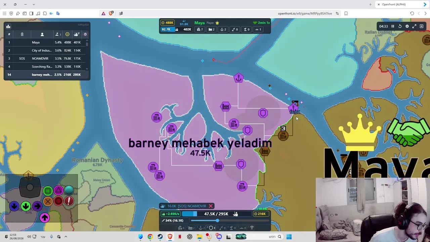
Task: Select SAM Launcher build hotkey
Action: 232,228
